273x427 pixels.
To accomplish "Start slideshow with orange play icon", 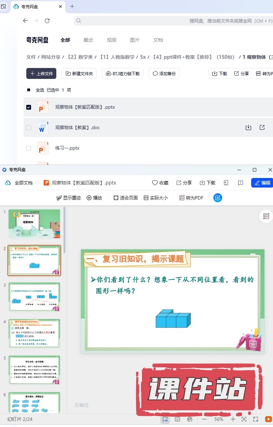I will pyautogui.click(x=268, y=419).
